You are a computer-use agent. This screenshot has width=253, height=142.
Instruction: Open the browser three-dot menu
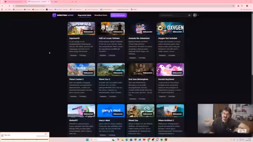coord(251,6)
